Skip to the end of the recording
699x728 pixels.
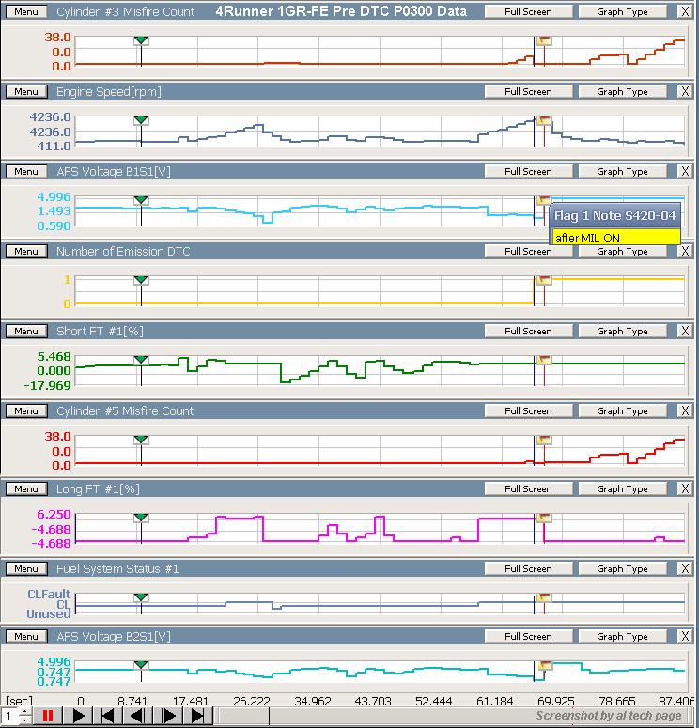click(x=198, y=717)
